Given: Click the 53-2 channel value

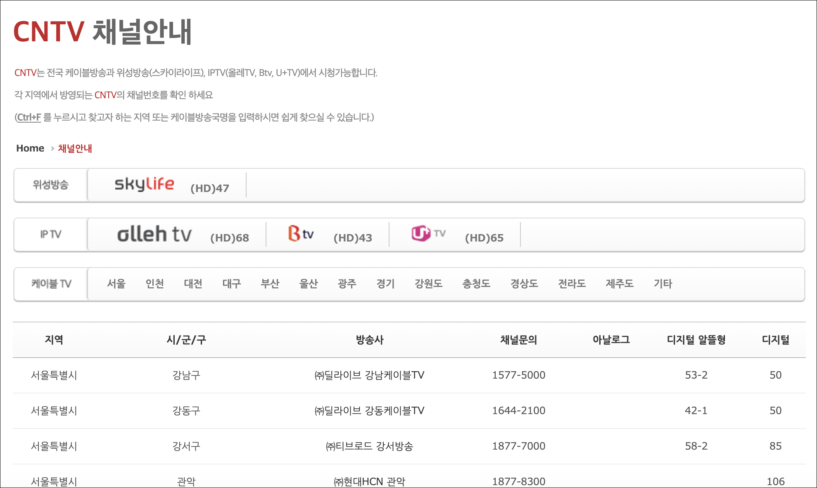Looking at the screenshot, I should tap(696, 375).
